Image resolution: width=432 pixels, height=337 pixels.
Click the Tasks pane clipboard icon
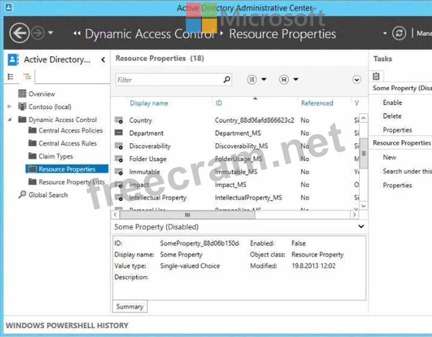376,76
